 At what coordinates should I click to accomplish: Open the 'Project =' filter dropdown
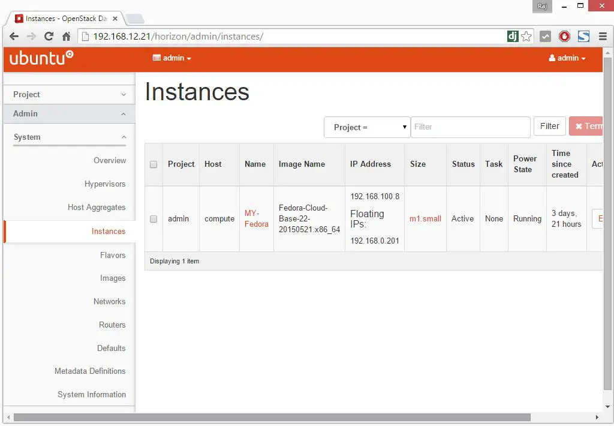(367, 127)
